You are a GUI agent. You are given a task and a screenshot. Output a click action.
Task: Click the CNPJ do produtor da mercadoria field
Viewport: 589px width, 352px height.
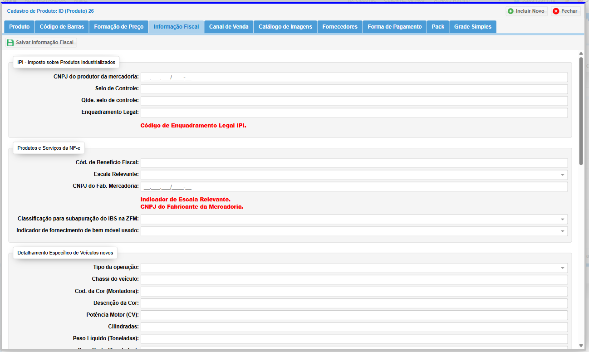353,77
